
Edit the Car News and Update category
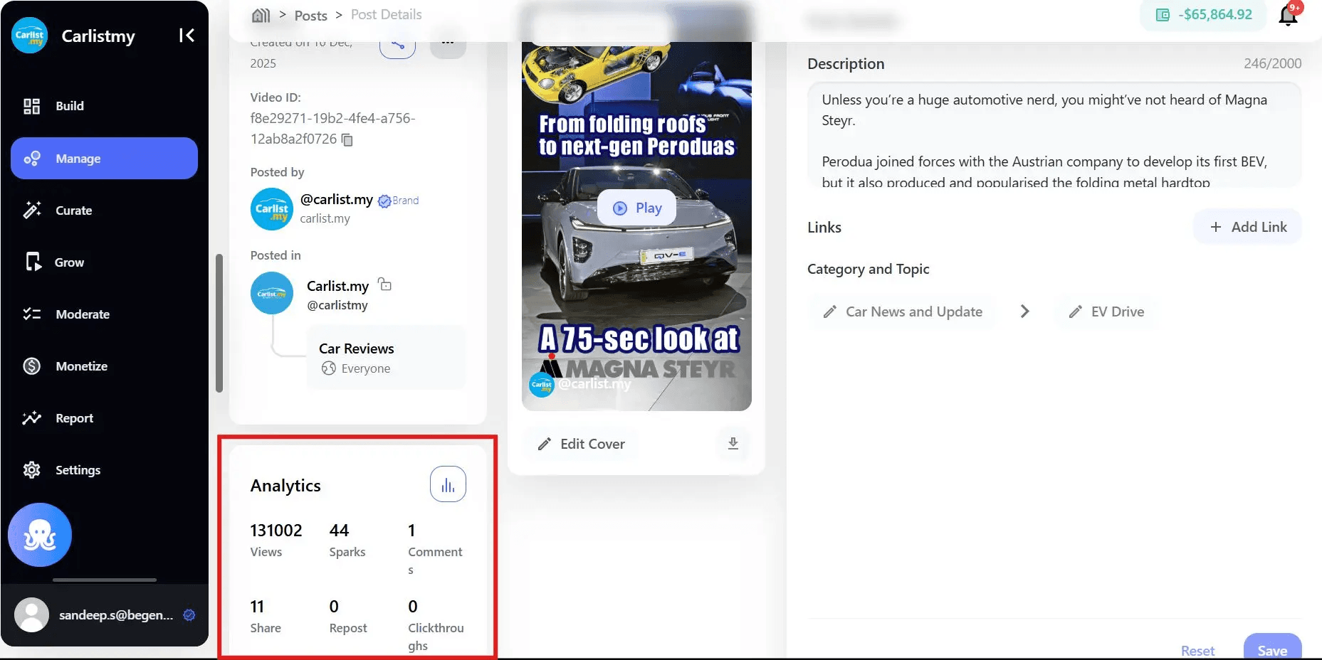coord(903,312)
